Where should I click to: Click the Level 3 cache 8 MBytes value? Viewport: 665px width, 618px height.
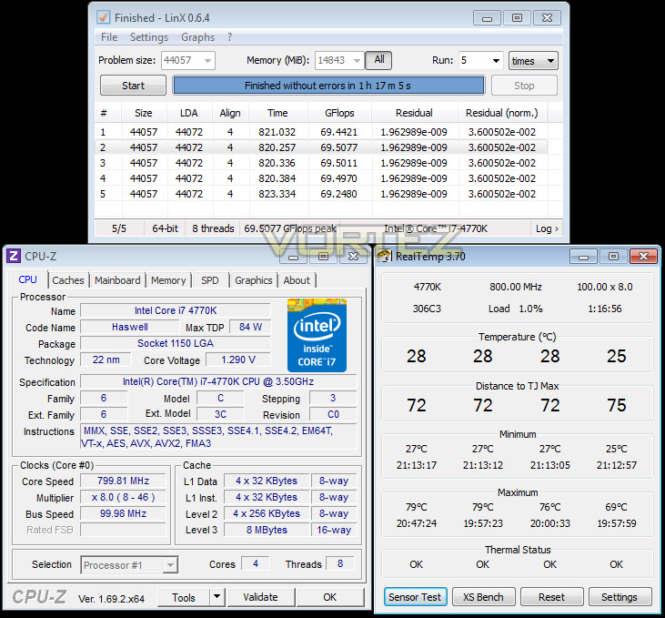pyautogui.click(x=267, y=530)
